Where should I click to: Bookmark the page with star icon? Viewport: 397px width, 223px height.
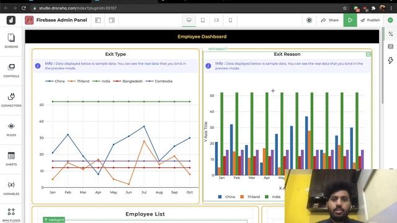pos(345,8)
